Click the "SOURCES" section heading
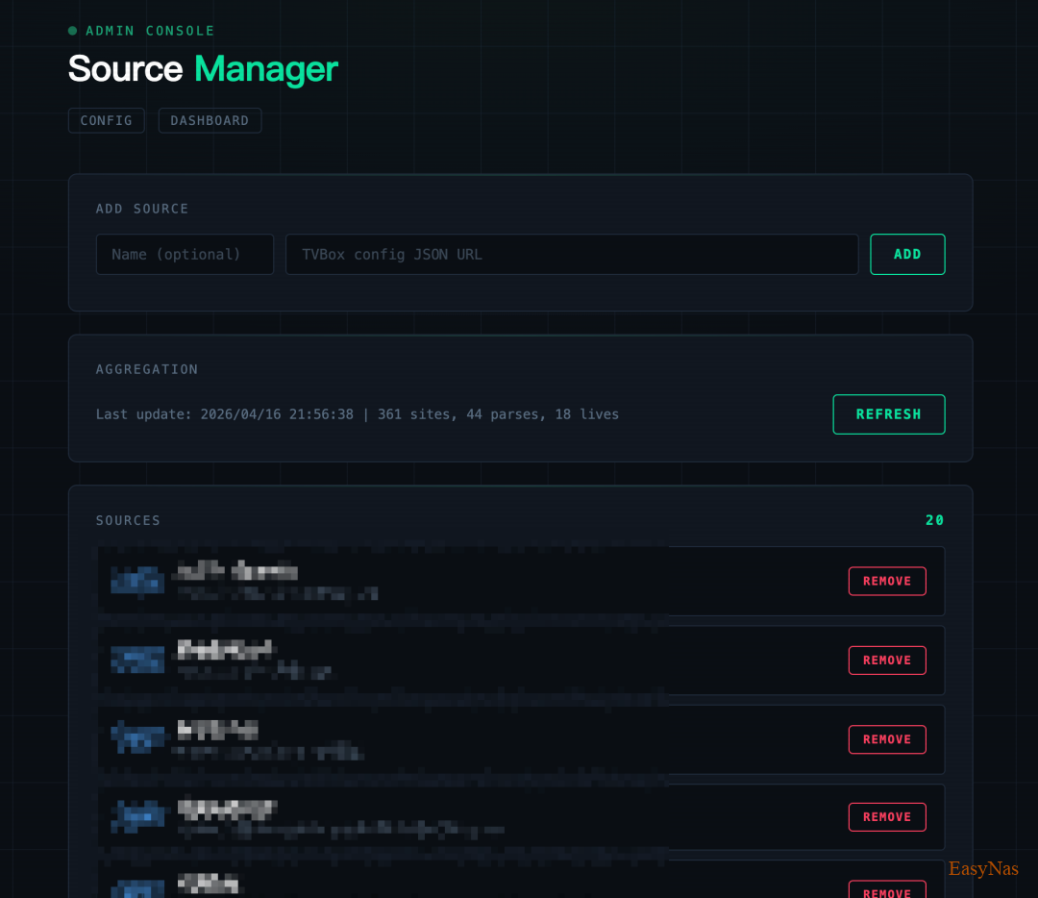 click(129, 520)
